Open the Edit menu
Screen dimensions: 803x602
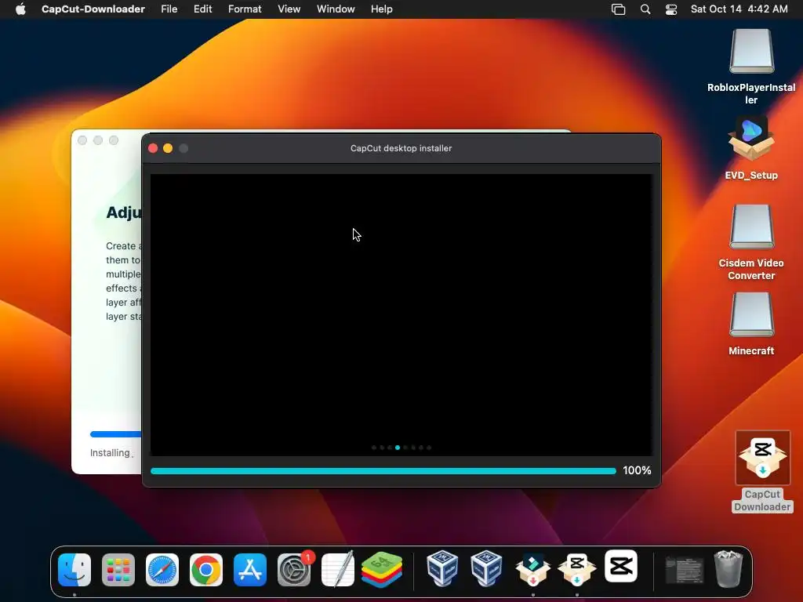coord(203,9)
